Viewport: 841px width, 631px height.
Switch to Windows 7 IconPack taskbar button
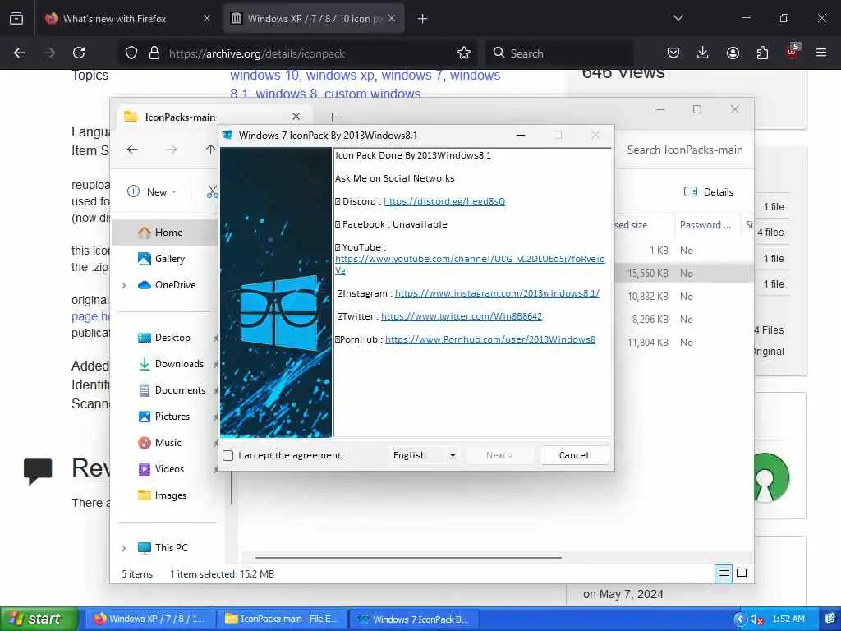415,619
